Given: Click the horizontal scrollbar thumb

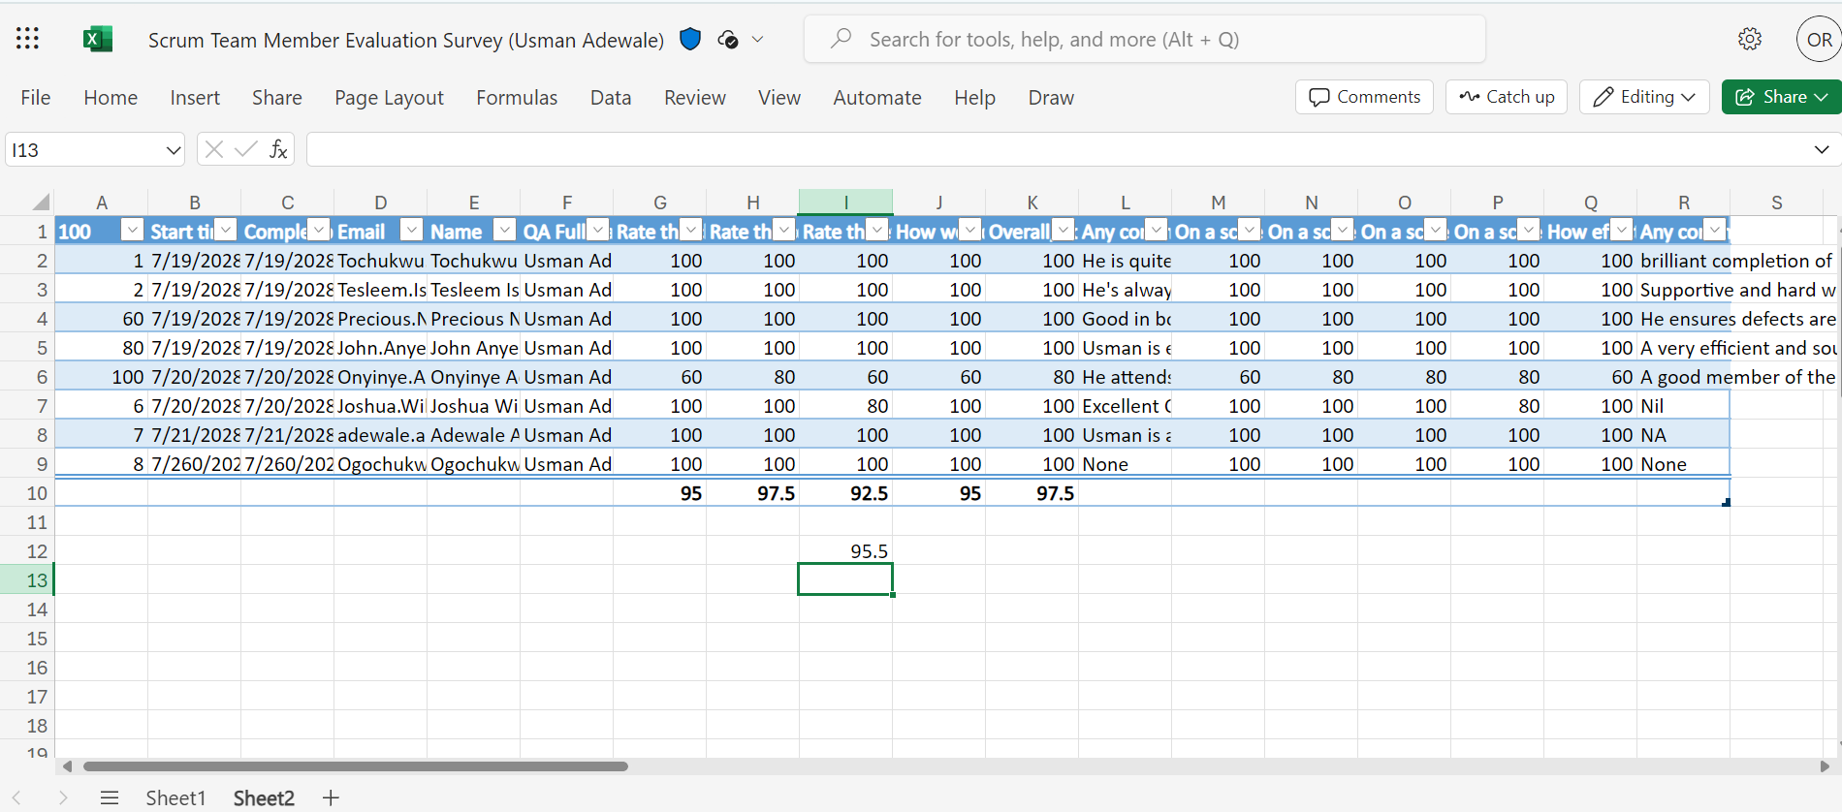Looking at the screenshot, I should point(355,766).
